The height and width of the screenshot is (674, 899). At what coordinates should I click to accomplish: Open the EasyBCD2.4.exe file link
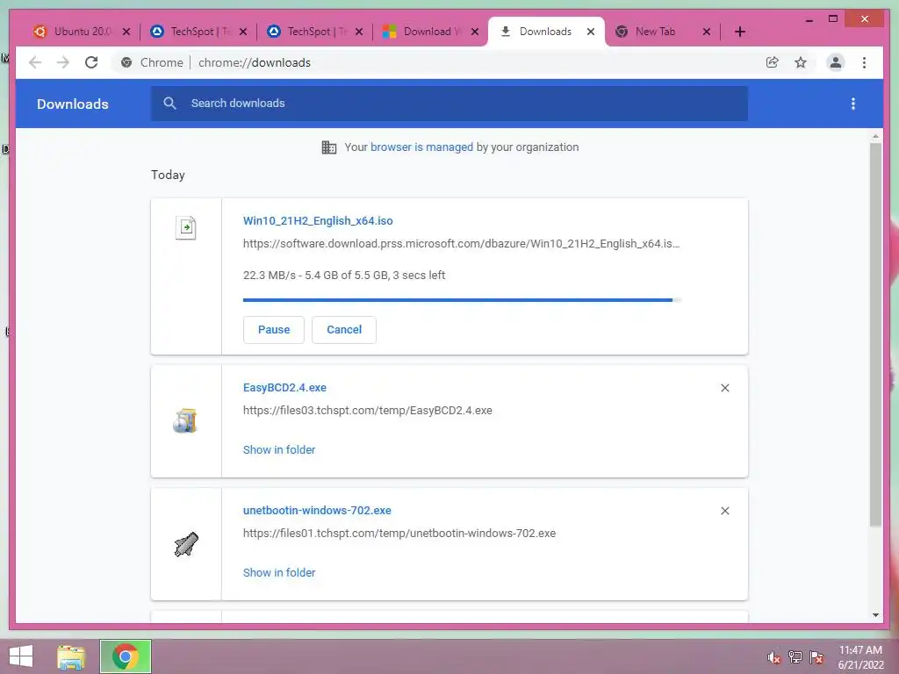[284, 387]
